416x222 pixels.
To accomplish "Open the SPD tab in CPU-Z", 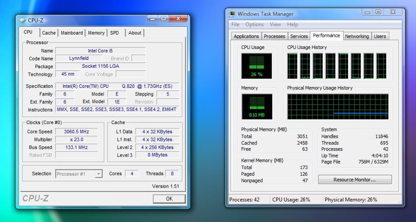I will click(114, 33).
